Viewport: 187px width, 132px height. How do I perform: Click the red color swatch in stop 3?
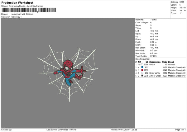[x=142, y=70]
